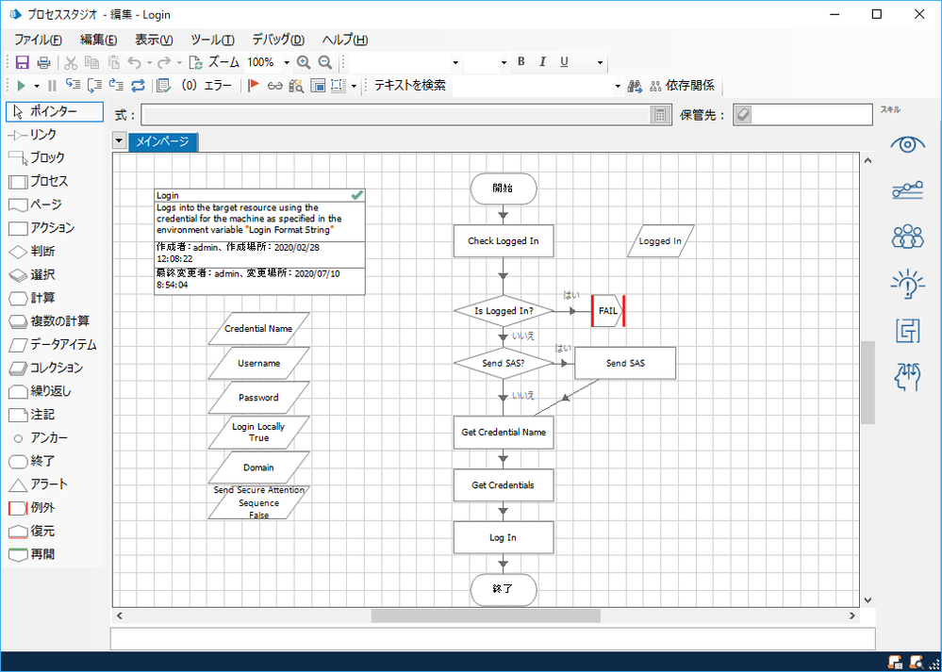Click the Cut scissors icon
942x672 pixels.
(x=71, y=62)
